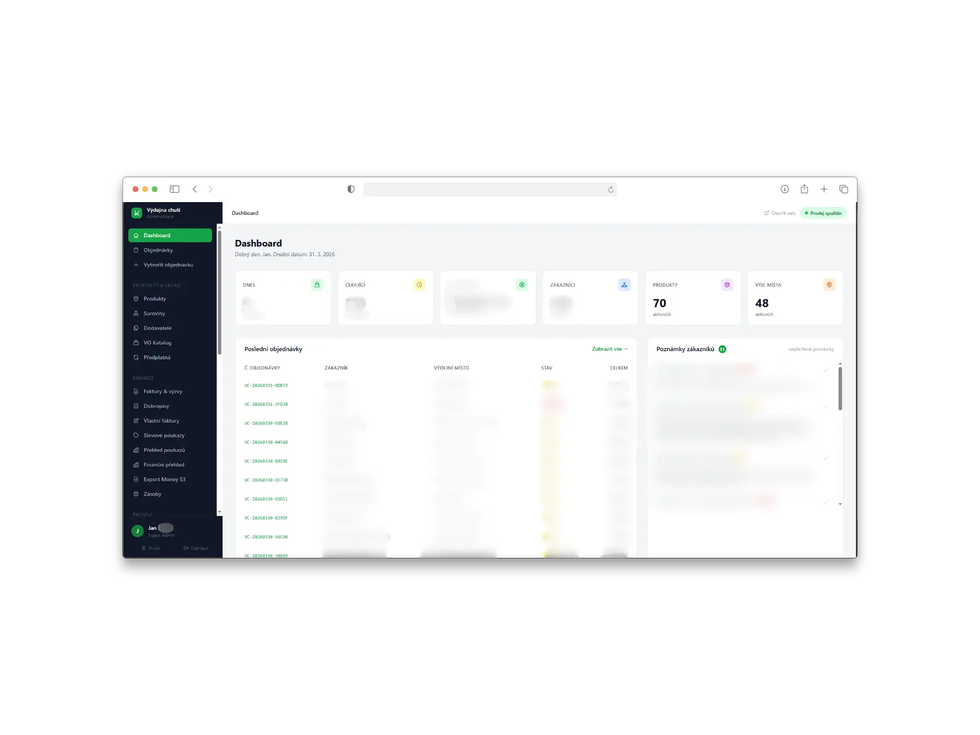
Task: Open order VC-20260331-8DB72
Action: coord(266,386)
